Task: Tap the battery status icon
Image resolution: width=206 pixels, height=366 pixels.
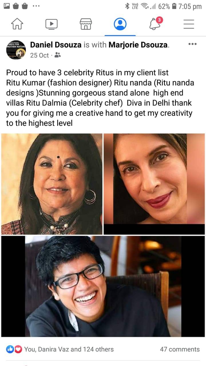Action: tap(174, 6)
